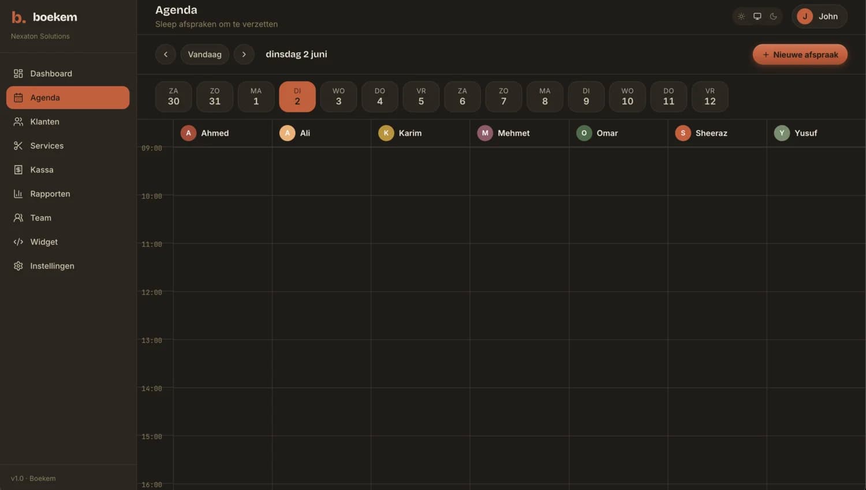The height and width of the screenshot is (490, 866).
Task: Go to next day with right chevron
Action: [244, 54]
